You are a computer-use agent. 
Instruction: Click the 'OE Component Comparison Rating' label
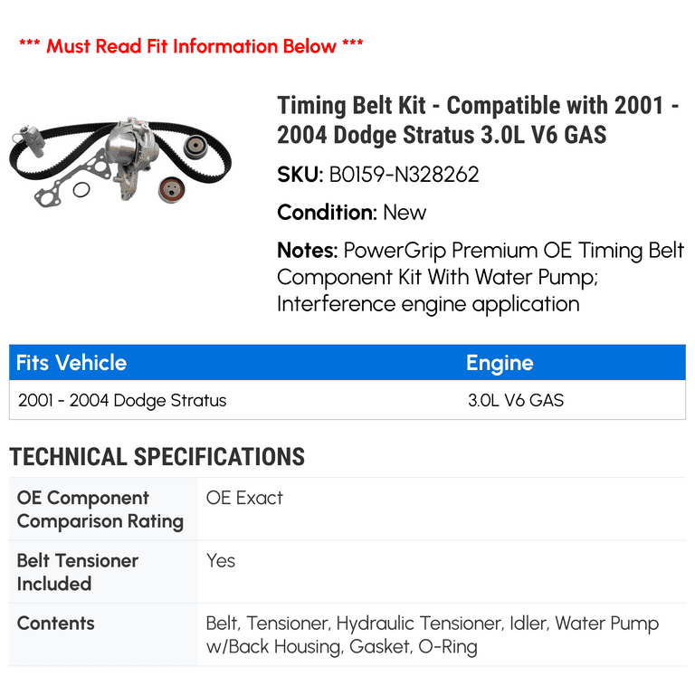[100, 509]
